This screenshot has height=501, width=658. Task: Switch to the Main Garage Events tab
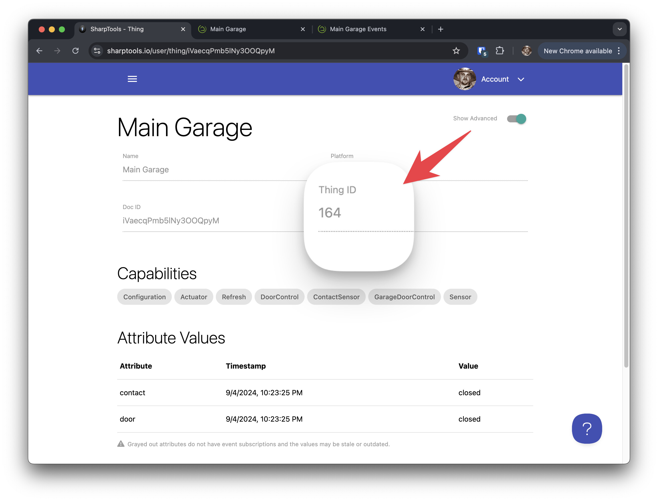point(358,29)
